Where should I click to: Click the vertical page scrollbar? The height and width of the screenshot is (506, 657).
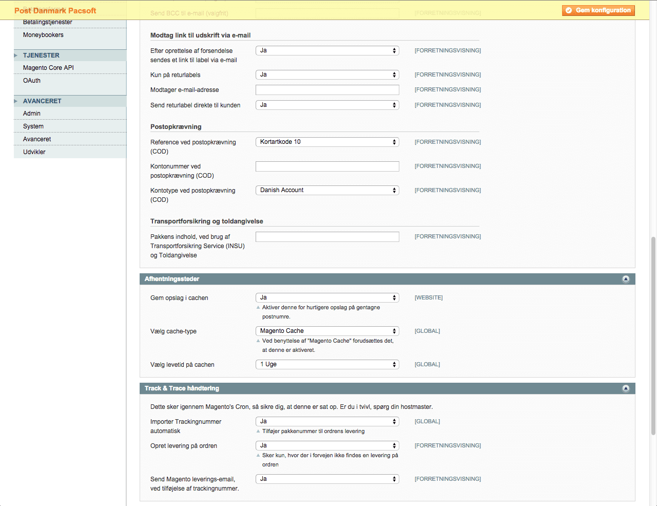(x=653, y=334)
